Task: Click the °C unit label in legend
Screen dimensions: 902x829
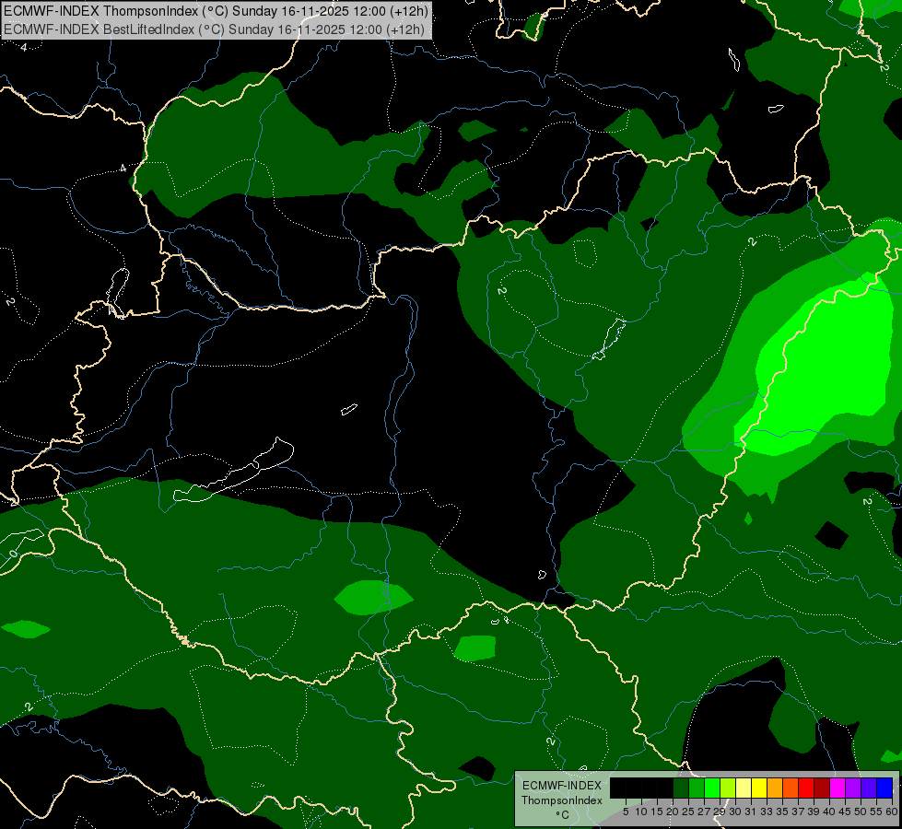Action: pos(561,814)
